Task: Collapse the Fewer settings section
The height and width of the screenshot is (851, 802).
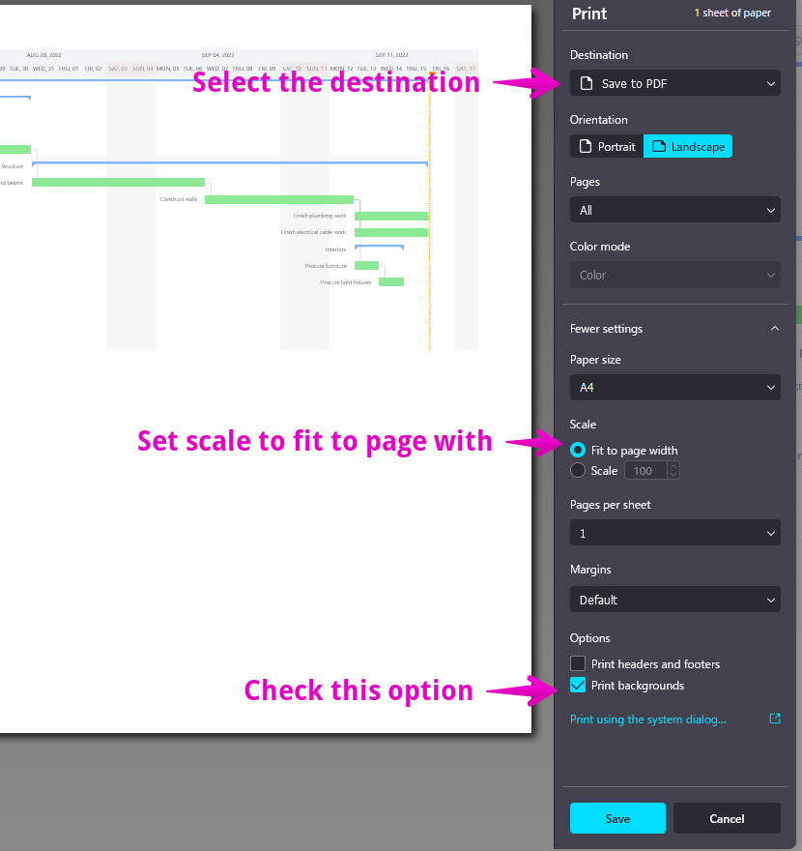Action: (774, 329)
